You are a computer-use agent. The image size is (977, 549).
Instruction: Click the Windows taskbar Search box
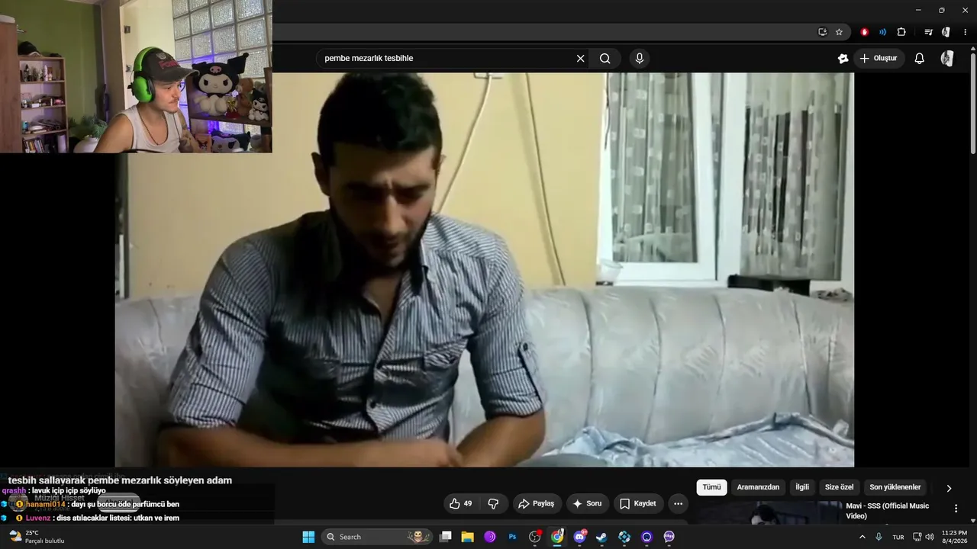pos(377,537)
